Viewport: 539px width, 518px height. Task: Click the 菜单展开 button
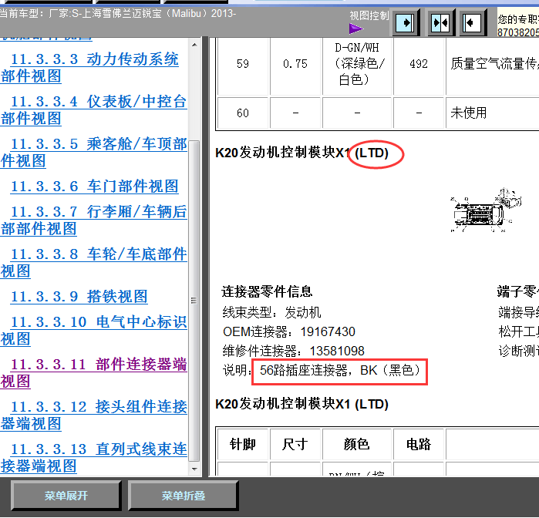tap(66, 496)
